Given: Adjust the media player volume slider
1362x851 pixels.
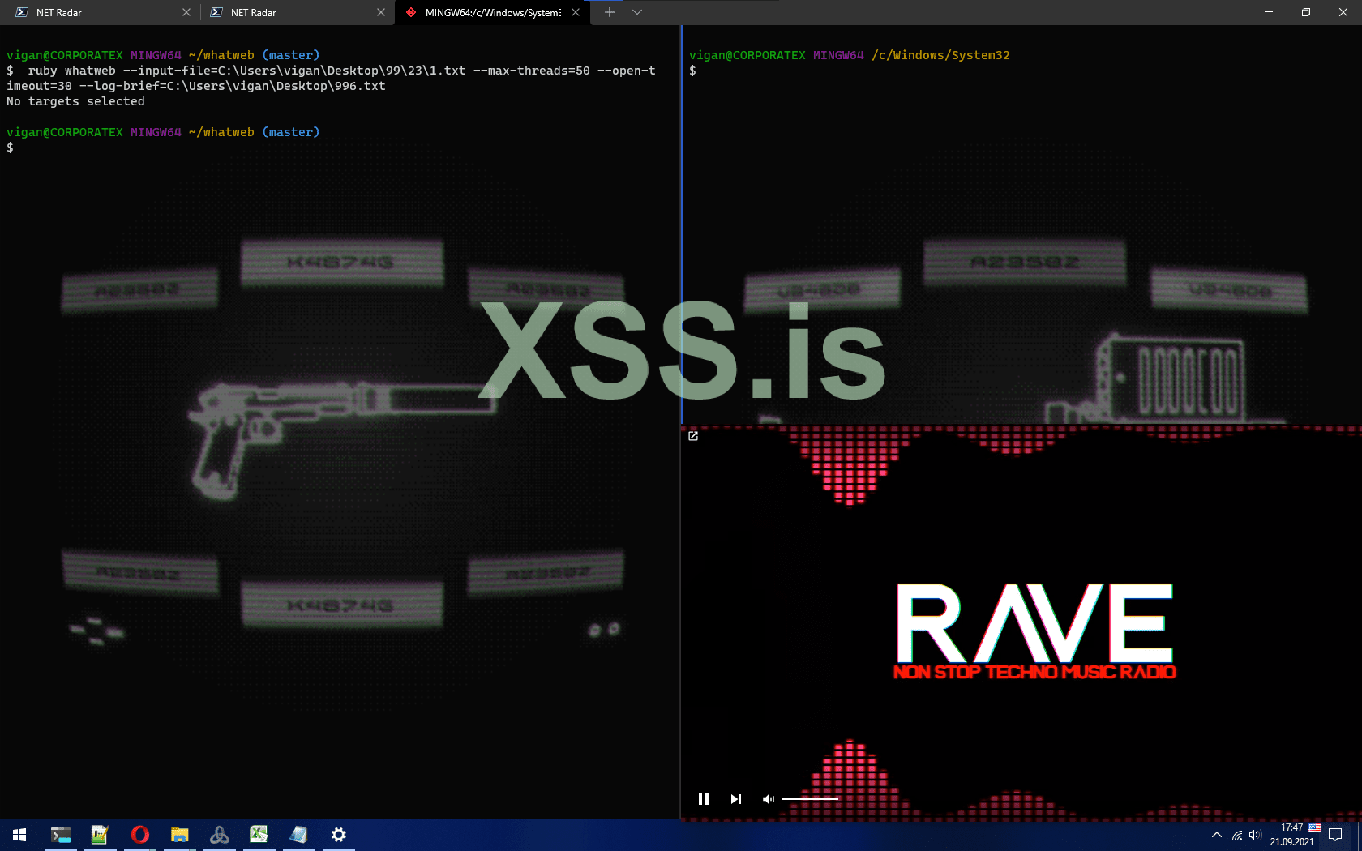Looking at the screenshot, I should (x=810, y=799).
